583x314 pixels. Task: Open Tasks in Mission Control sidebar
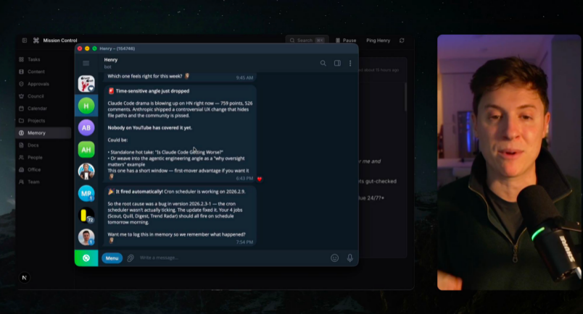[x=43, y=59]
